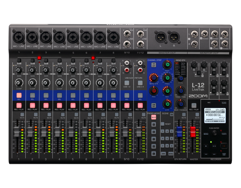
Task: Turn the FREQ knob in channel strip
Action: tap(167, 78)
